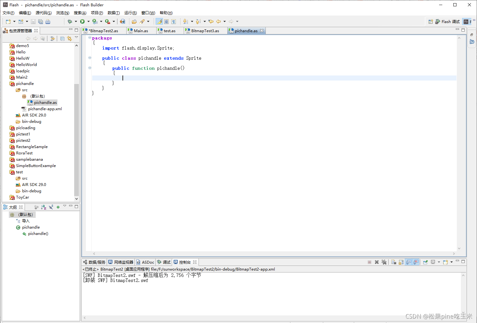Switch to the Main.as editor tab
Screen dimensions: 477x323
(141, 31)
